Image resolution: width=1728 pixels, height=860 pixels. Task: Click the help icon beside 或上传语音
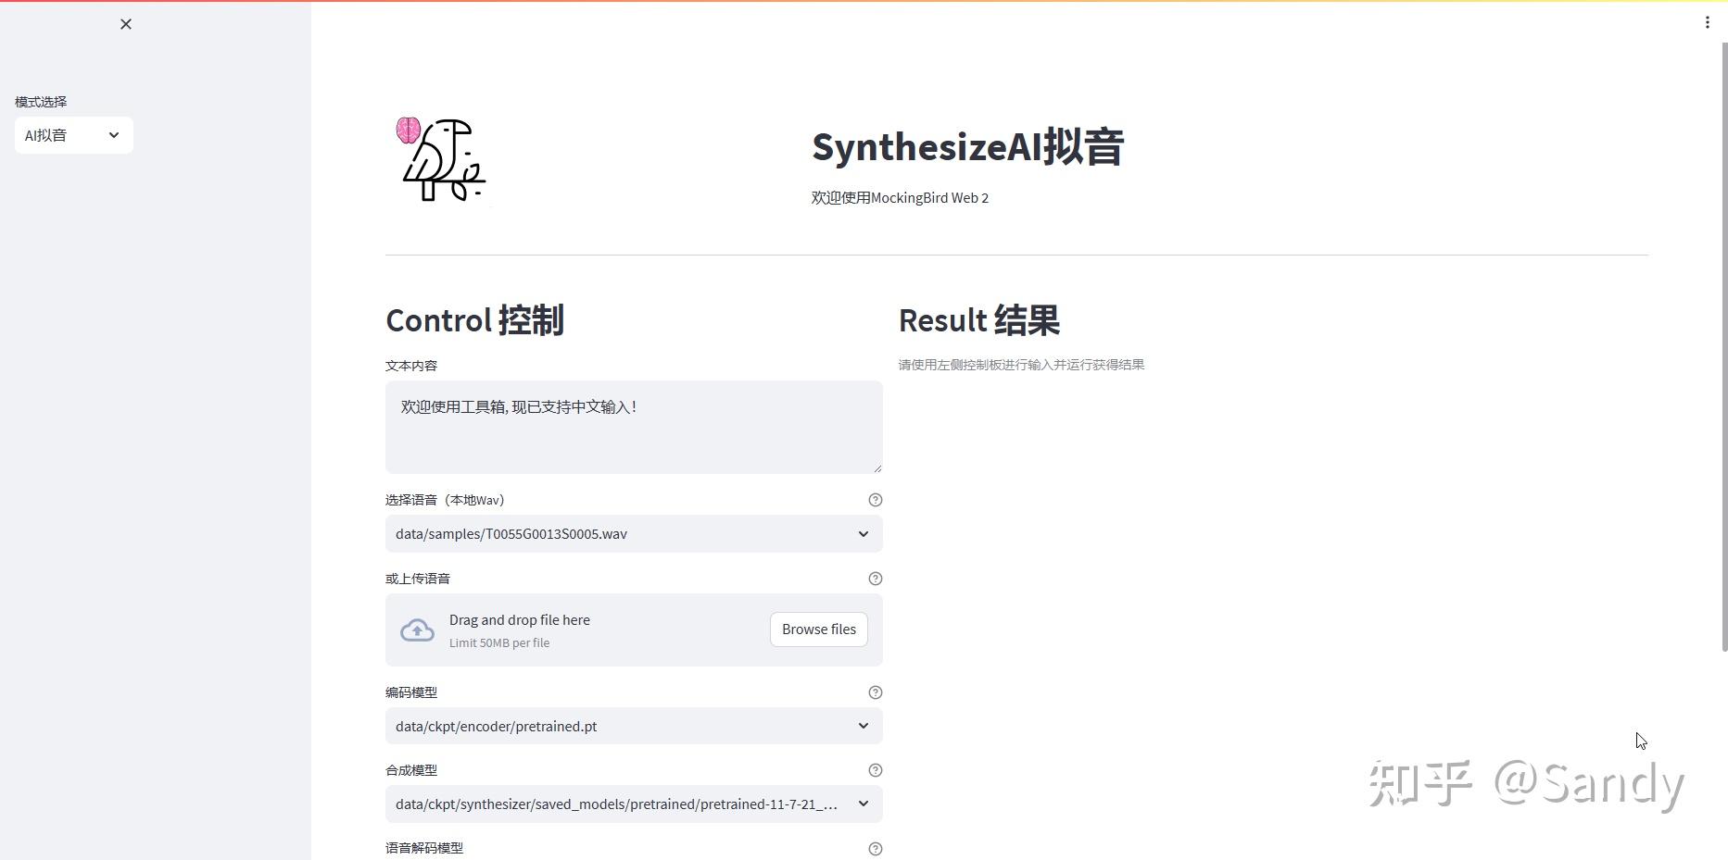click(875, 579)
